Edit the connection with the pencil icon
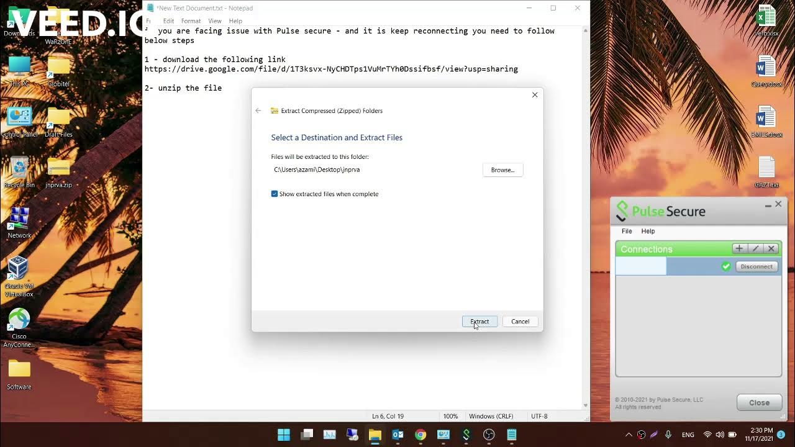Viewport: 795px width, 447px height. click(x=755, y=248)
